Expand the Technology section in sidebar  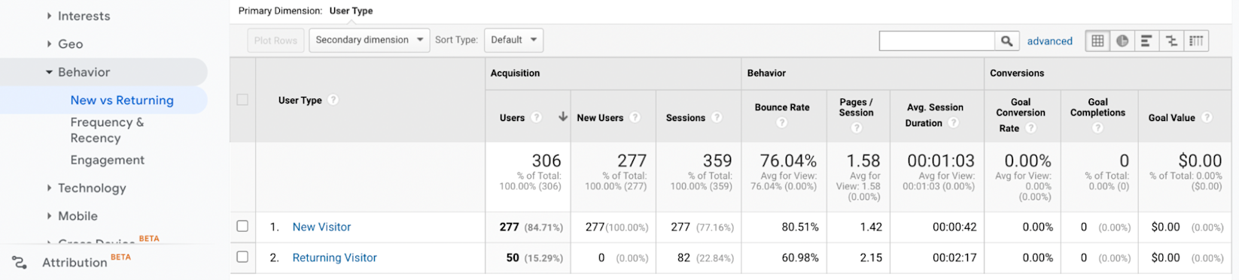coord(85,188)
